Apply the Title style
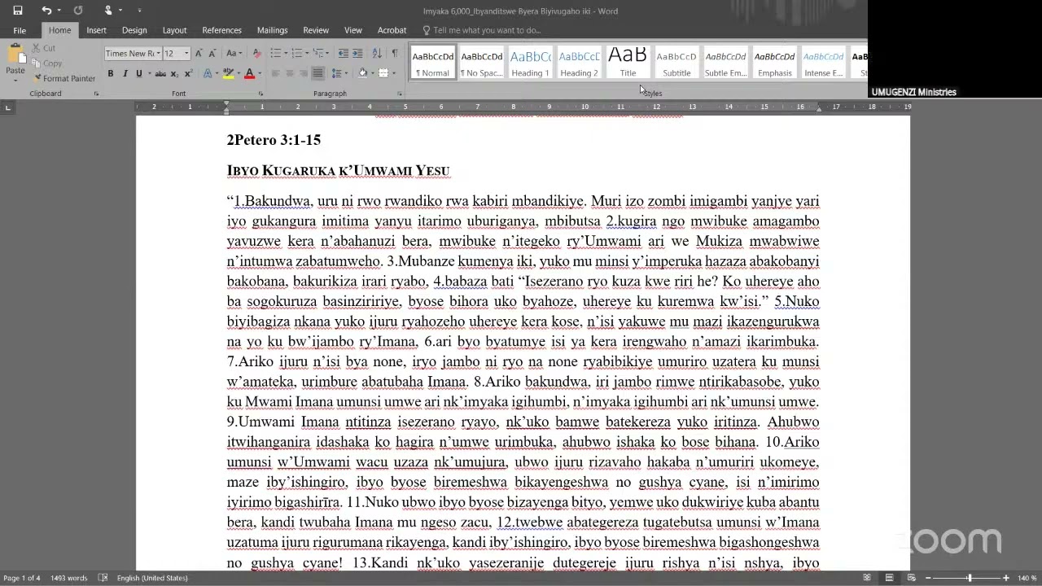This screenshot has width=1042, height=586. [x=628, y=63]
